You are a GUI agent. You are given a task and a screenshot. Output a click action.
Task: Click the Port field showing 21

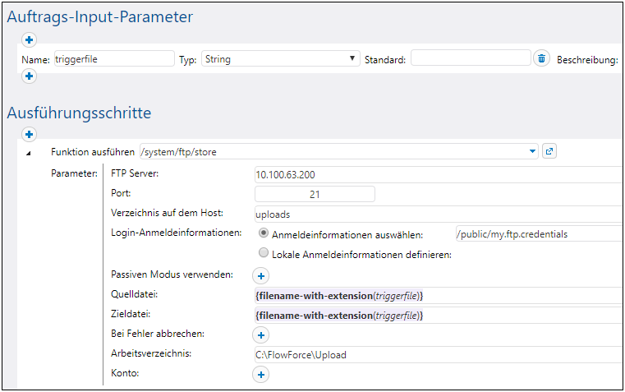pos(315,194)
